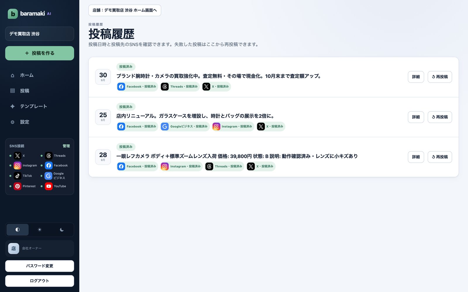
Task: Click 再投稿 for the ブランド腕時計 post
Action: click(440, 77)
